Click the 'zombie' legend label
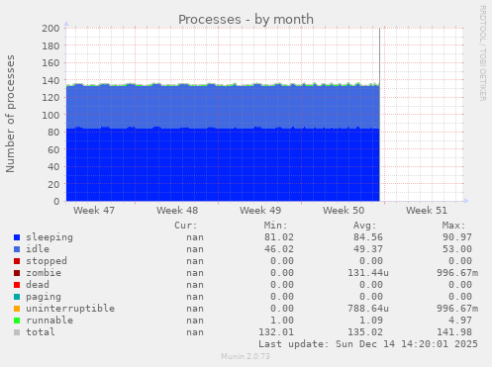Screen dimensions: 492x367 click(44, 273)
